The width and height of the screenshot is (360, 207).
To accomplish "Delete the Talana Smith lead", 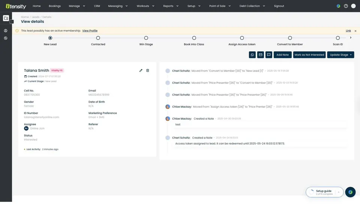I will (x=148, y=70).
